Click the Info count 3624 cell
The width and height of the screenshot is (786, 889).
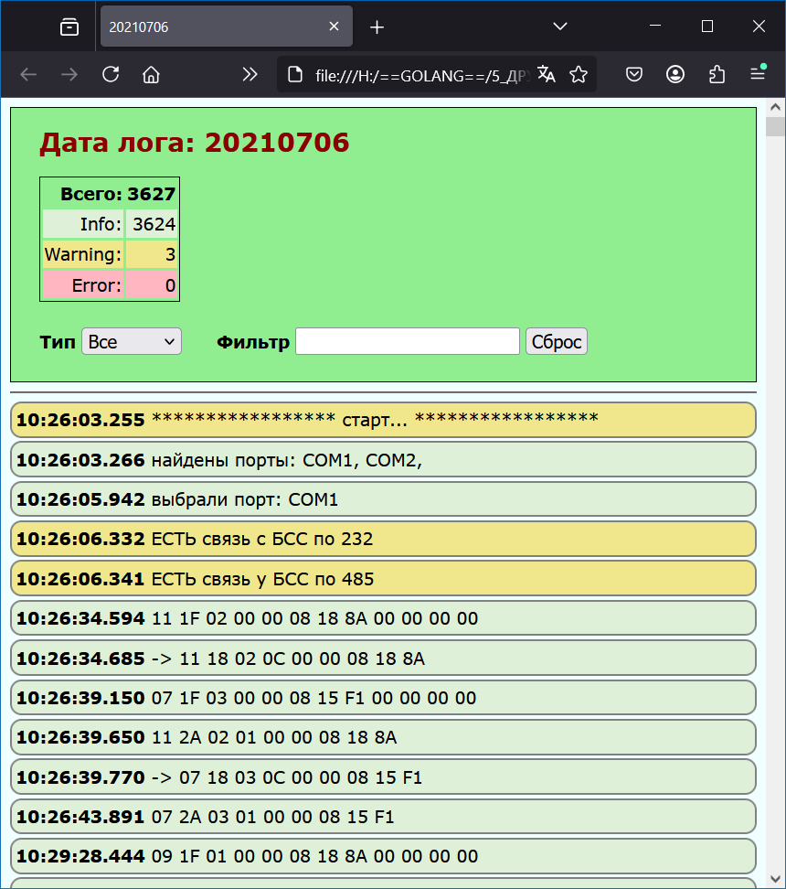(152, 224)
